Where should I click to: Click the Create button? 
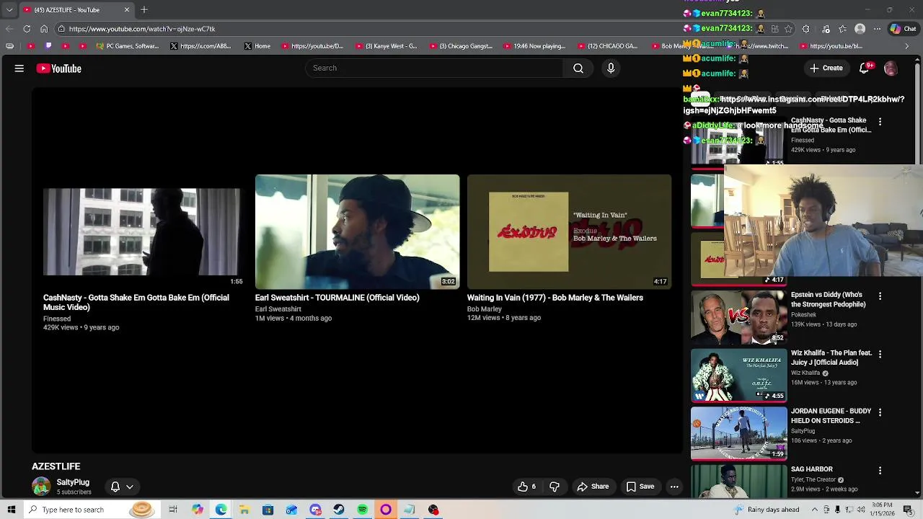point(826,68)
